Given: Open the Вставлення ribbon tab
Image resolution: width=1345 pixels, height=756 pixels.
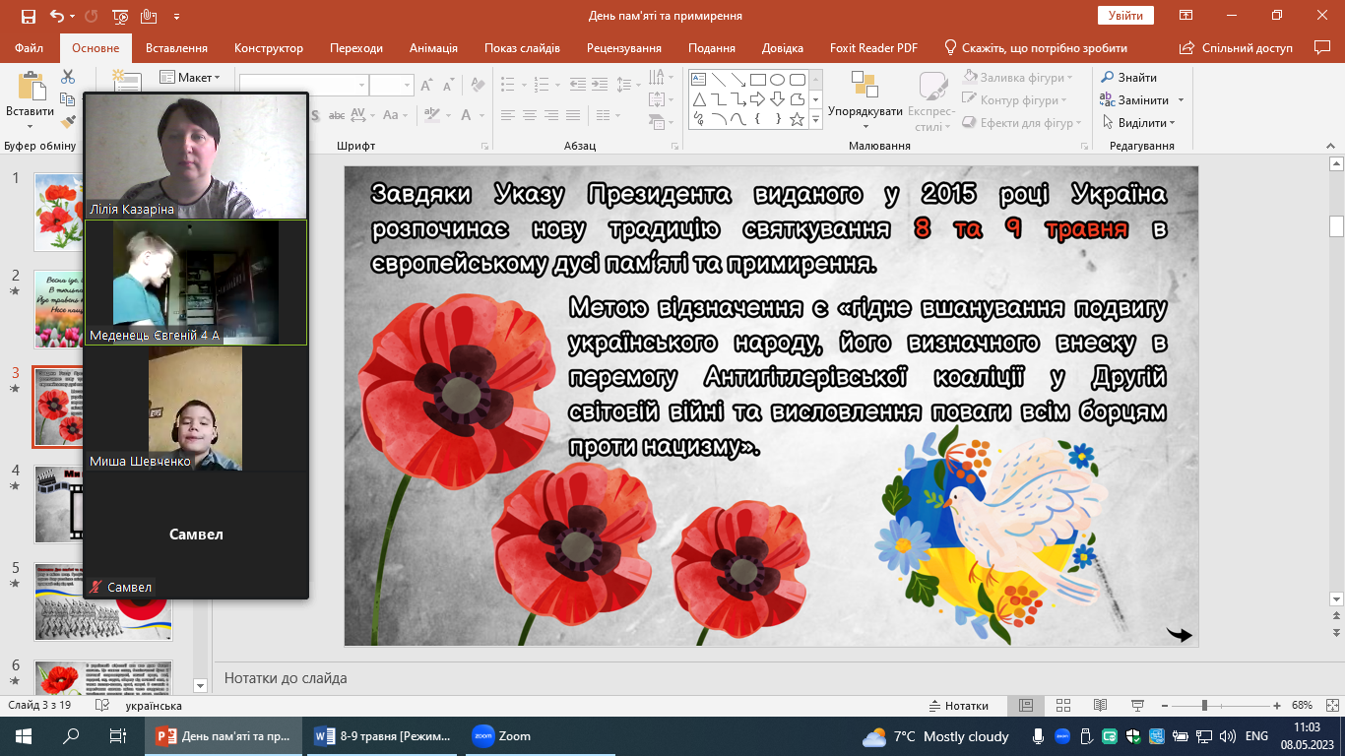Looking at the screenshot, I should tap(176, 48).
